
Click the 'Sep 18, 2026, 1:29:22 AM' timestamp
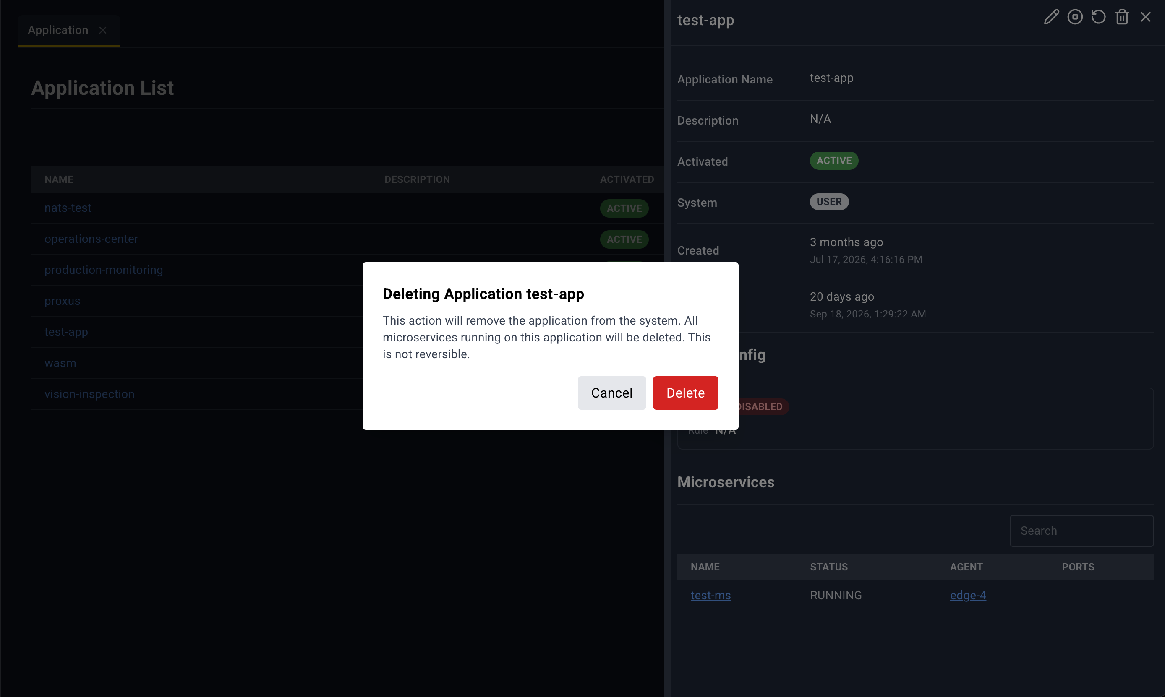coord(867,314)
